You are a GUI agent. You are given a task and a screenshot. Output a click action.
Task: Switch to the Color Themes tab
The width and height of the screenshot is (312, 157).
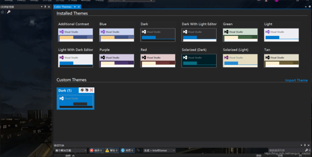(63, 7)
